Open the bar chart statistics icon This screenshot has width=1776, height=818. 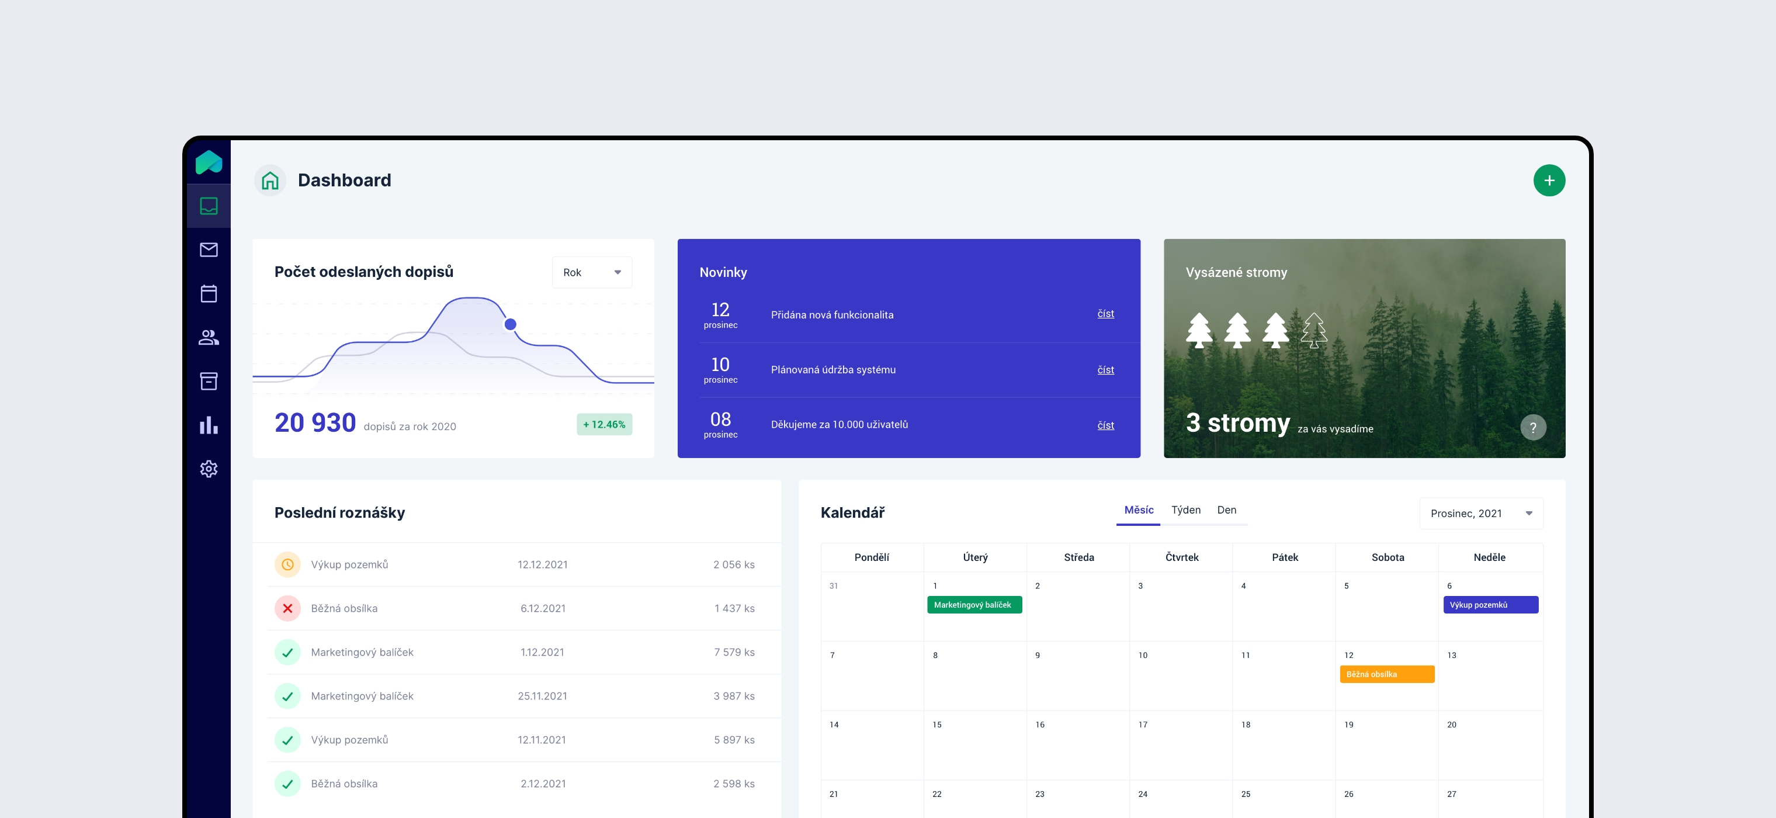pos(208,425)
